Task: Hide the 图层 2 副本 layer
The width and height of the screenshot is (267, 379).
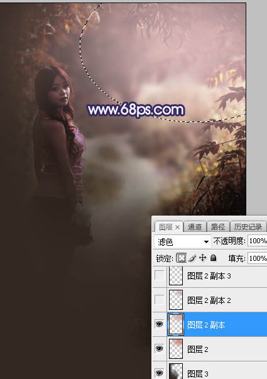Action: tap(159, 324)
